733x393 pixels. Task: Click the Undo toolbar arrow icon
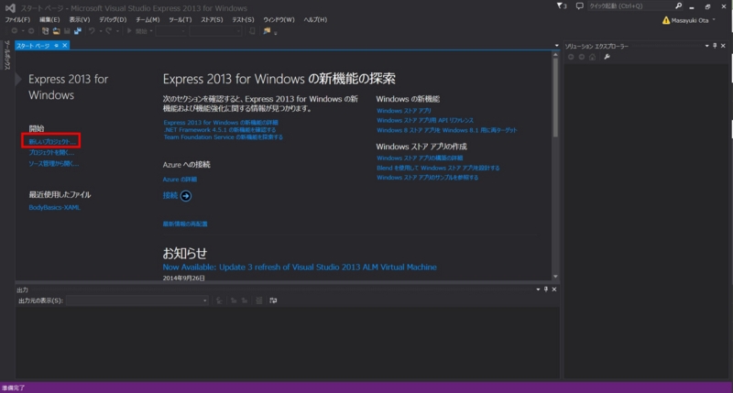(92, 31)
